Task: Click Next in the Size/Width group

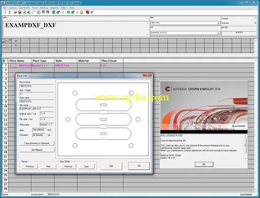Action: (86, 167)
